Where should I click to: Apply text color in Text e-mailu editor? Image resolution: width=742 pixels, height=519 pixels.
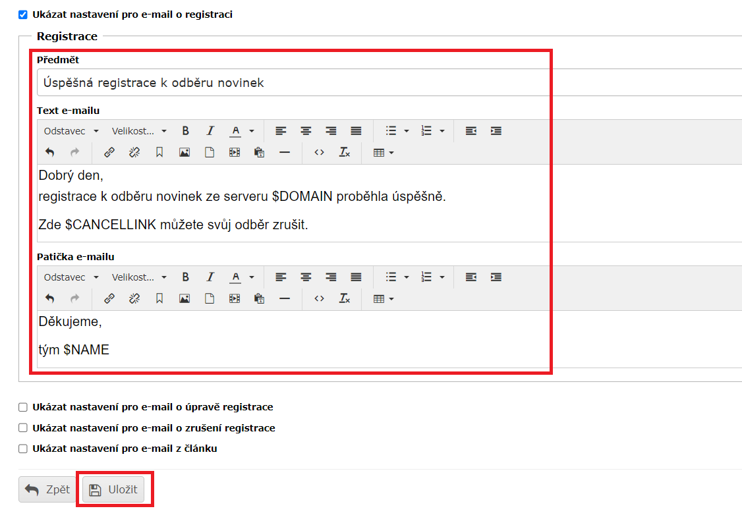(235, 131)
